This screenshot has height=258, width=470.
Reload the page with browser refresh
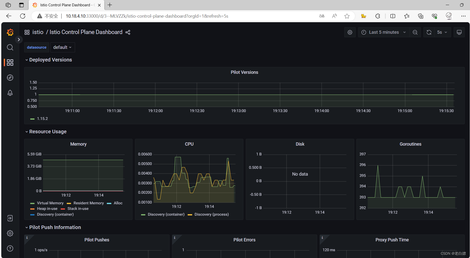pos(23,16)
